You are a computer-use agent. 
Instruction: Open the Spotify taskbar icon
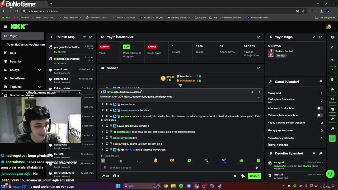(181, 186)
